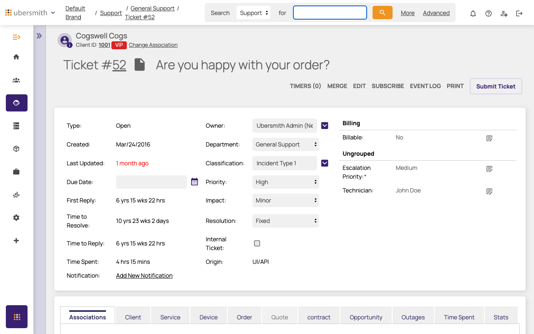Open the Support headset sidebar icon

[x=17, y=103]
